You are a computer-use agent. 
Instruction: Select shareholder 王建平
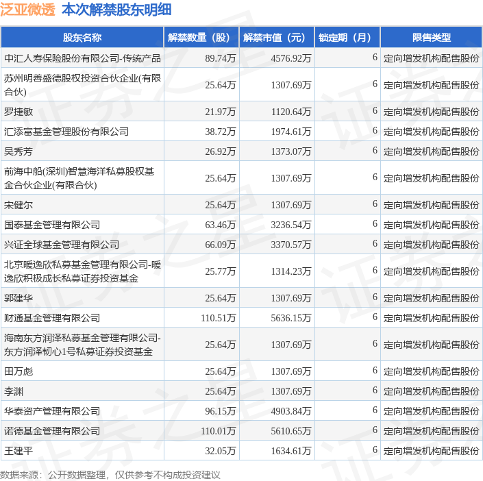click(18, 451)
